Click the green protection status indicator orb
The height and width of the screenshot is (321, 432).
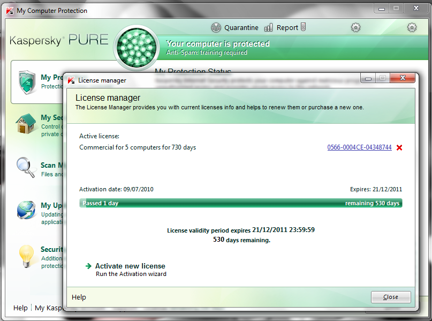point(137,48)
